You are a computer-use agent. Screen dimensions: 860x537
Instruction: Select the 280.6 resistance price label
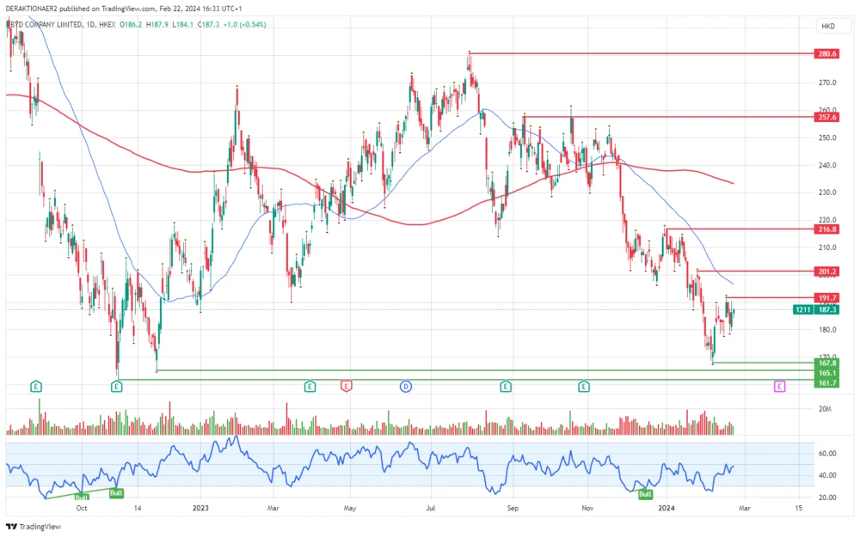(x=827, y=54)
